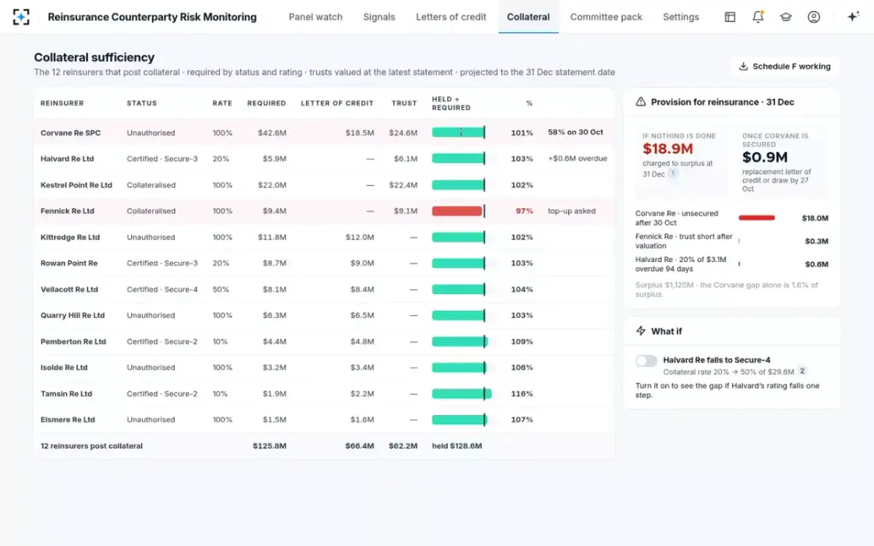Click the '58% on 30 Oct' note

coord(575,132)
